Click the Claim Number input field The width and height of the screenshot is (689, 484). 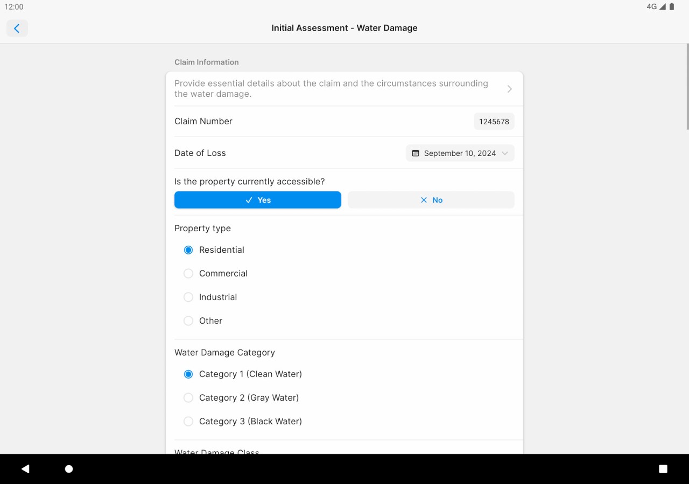click(494, 122)
